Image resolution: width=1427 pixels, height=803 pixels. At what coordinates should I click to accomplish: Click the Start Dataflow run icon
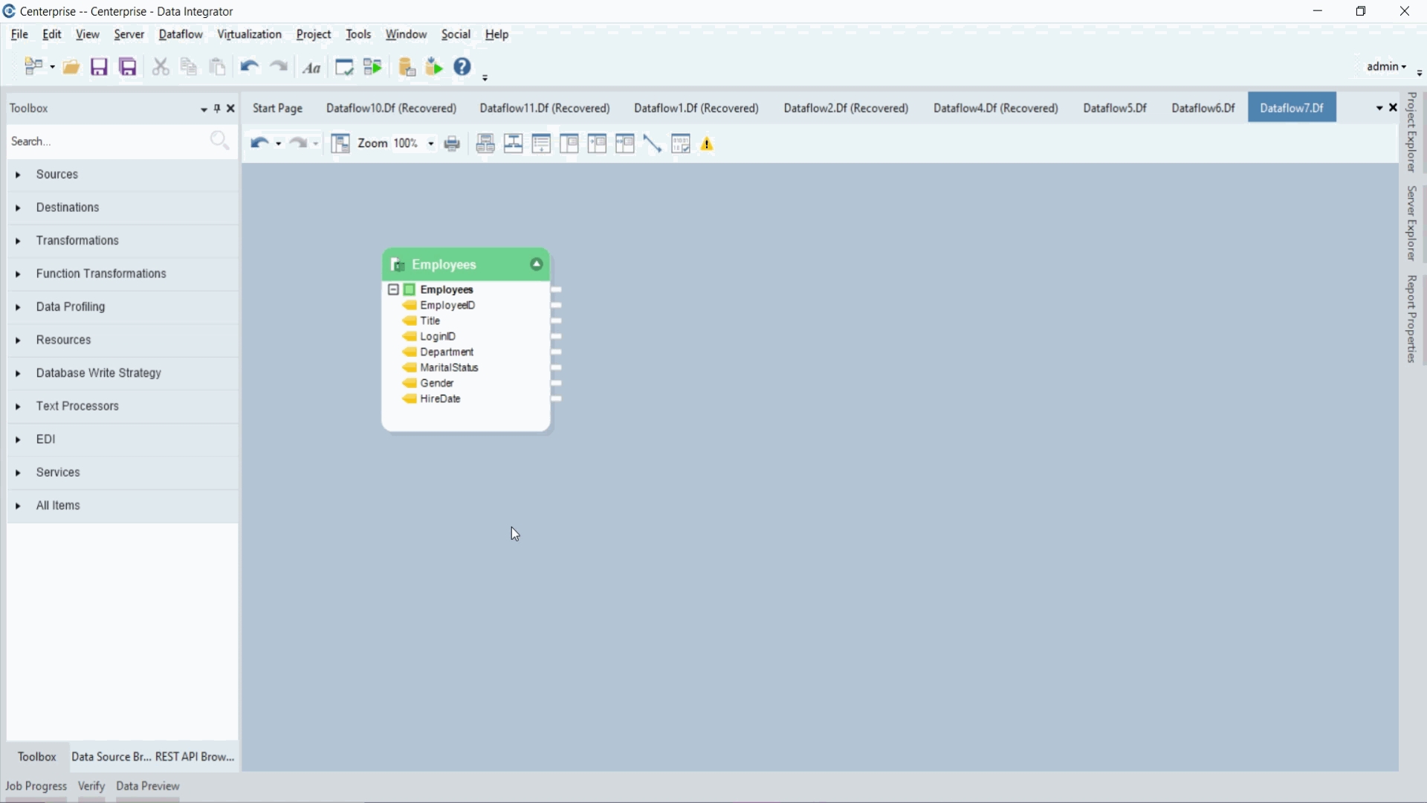tap(372, 68)
